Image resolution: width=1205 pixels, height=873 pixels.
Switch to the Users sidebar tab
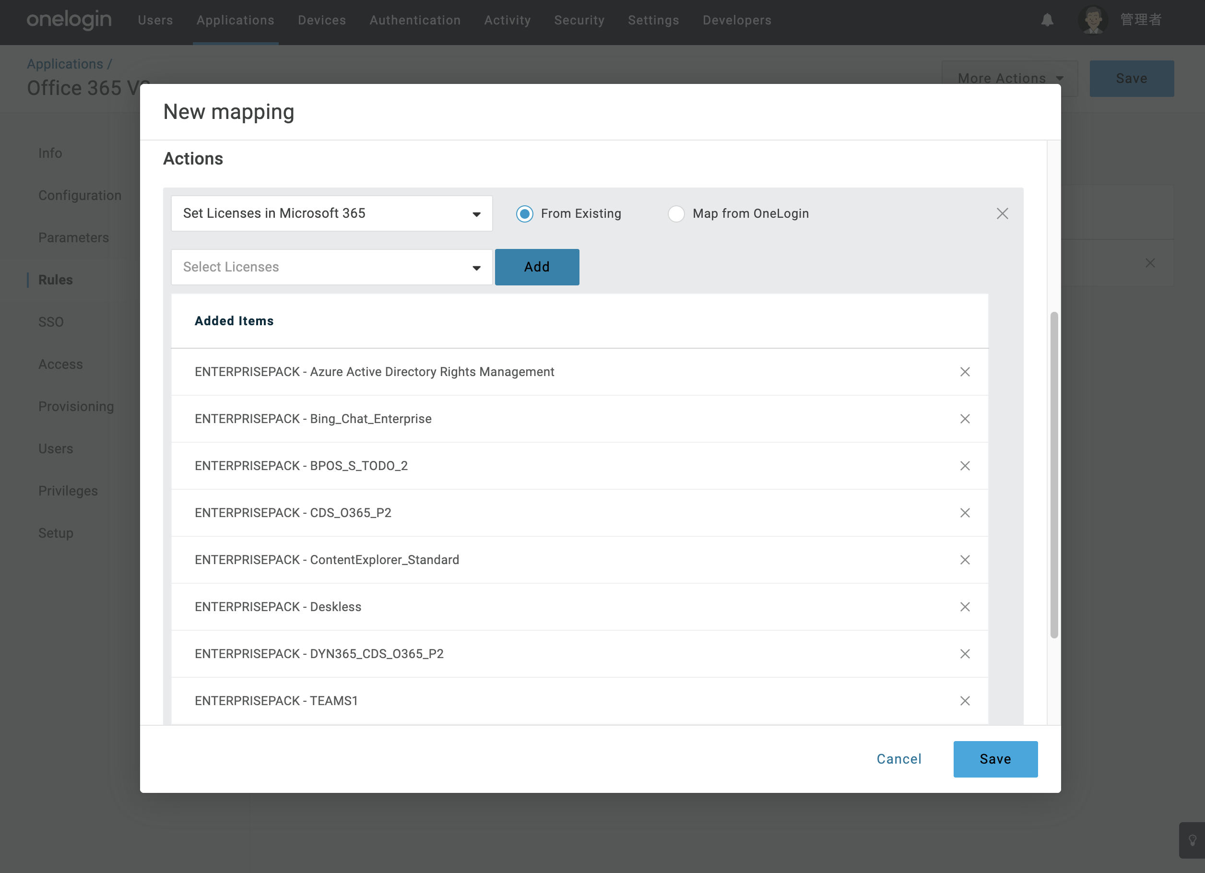coord(55,449)
